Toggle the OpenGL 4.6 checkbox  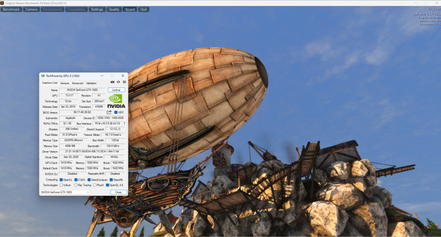click(107, 185)
